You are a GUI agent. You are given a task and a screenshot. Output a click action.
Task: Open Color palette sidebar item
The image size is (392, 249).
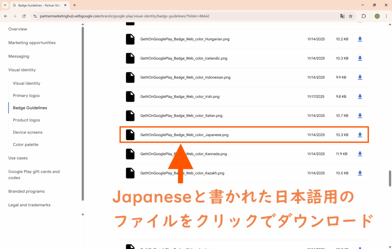[x=26, y=145]
